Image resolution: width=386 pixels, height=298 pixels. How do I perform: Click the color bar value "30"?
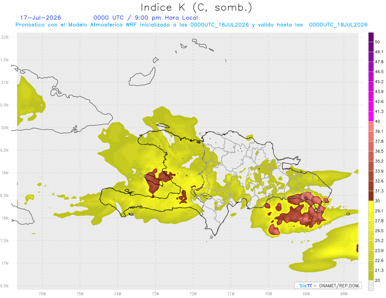point(378,201)
